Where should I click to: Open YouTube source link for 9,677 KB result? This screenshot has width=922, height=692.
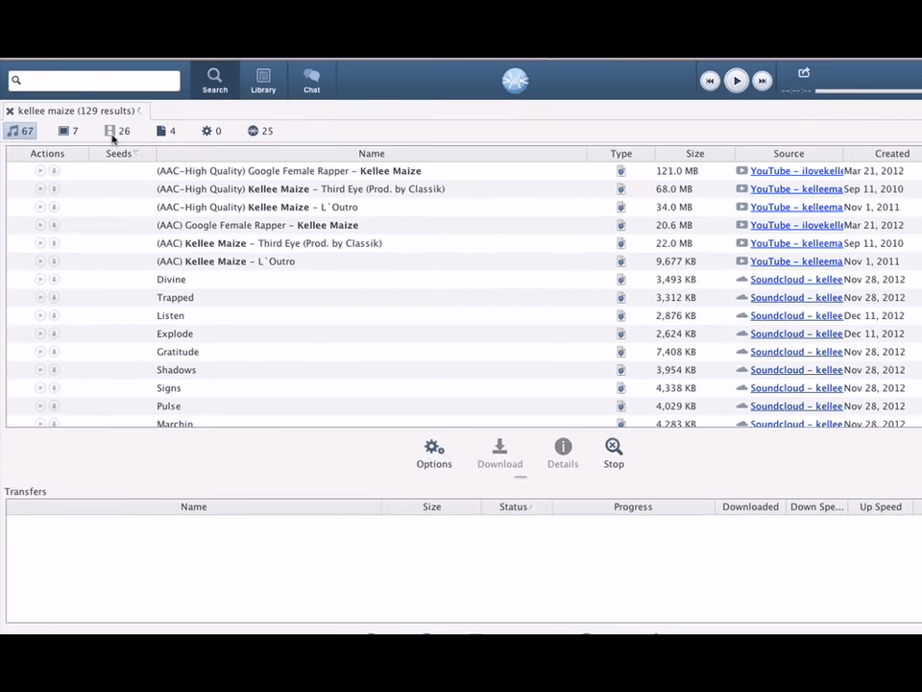pyautogui.click(x=796, y=261)
